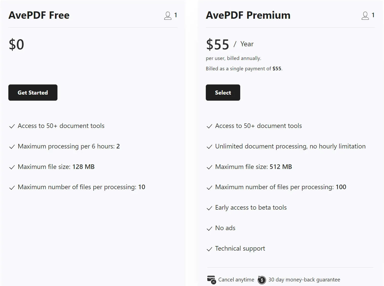Click the checkmark beside 'Early access to beta tools'
384x286 pixels.
(x=209, y=208)
